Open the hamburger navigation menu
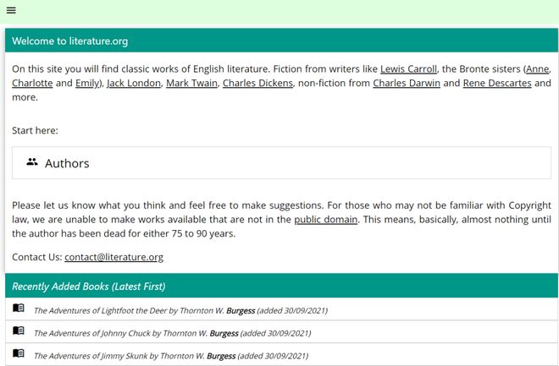This screenshot has height=366, width=559. point(11,10)
